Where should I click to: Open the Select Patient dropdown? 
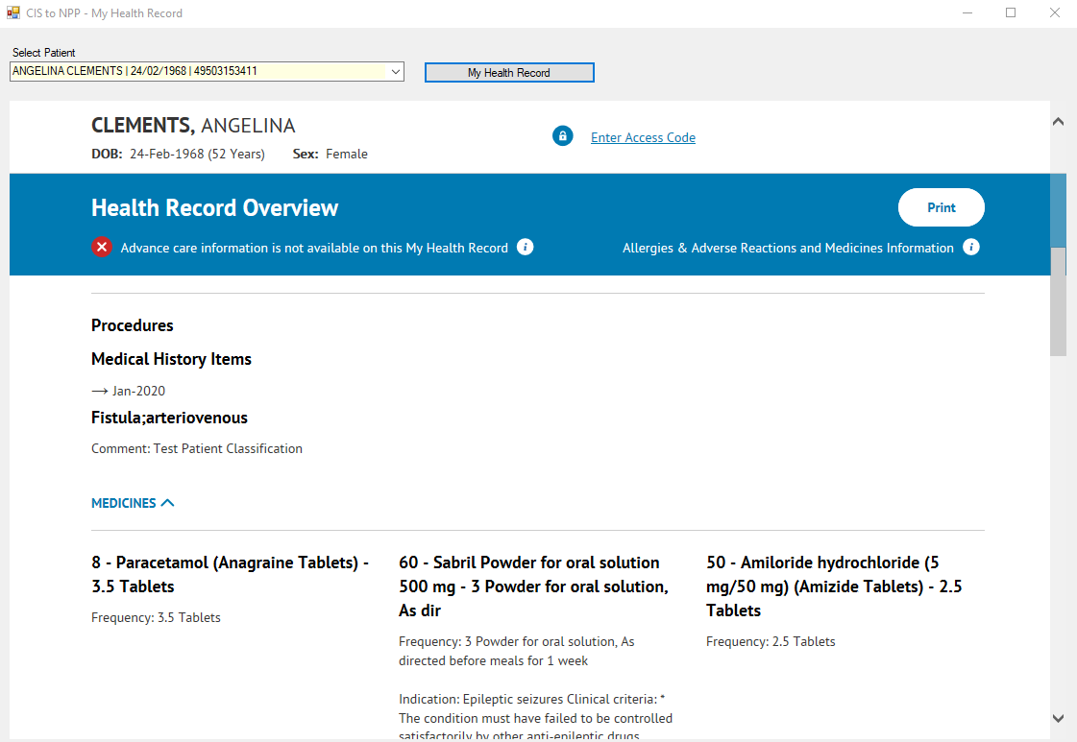click(395, 72)
